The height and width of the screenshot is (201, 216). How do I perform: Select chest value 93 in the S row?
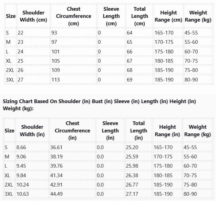[54, 33]
